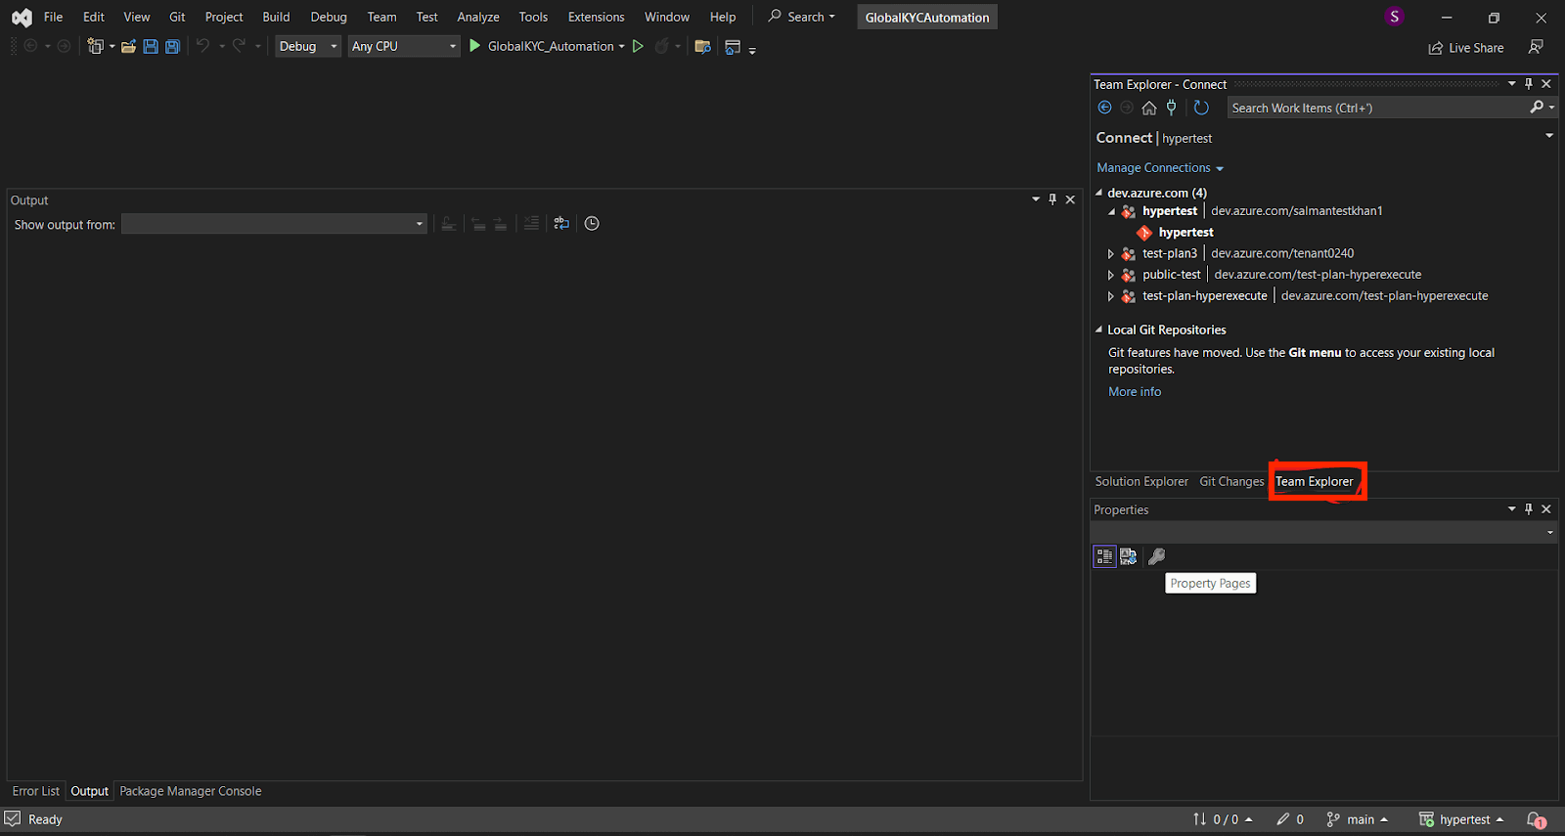This screenshot has height=836, width=1565.
Task: Expand the test-plan3 node
Action: tap(1111, 253)
